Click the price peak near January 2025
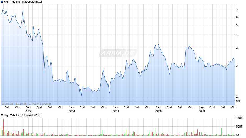246x138 pixels. [x=158, y=44]
